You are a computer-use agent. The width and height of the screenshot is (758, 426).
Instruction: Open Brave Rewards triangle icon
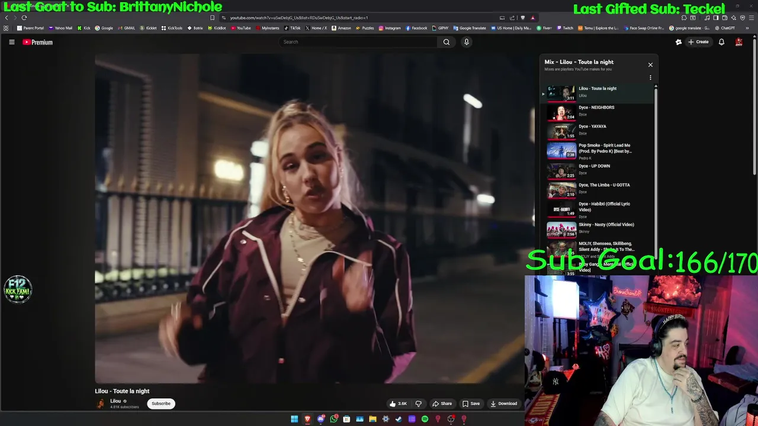coord(532,18)
